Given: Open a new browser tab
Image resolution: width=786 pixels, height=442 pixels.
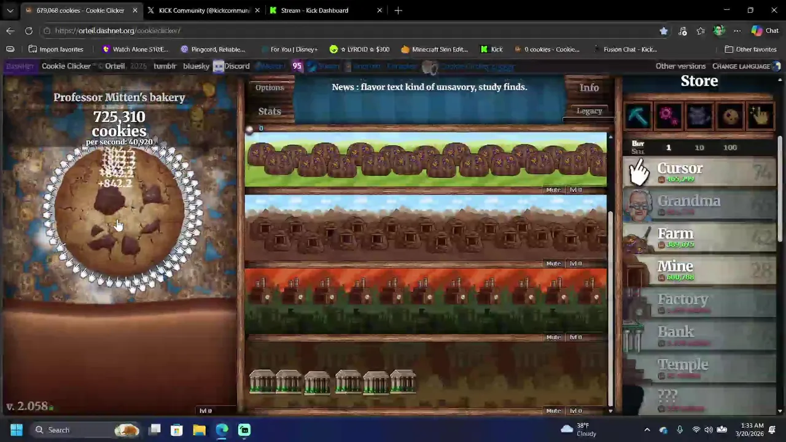Looking at the screenshot, I should (398, 10).
